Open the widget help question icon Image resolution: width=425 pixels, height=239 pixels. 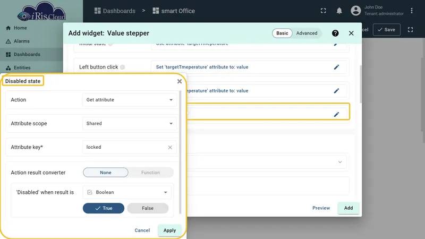click(335, 33)
